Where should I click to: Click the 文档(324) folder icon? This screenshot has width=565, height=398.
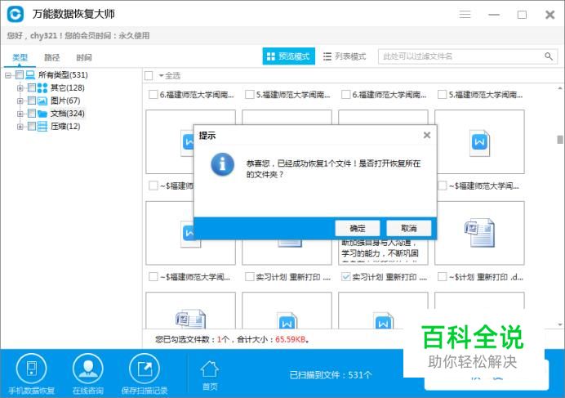(42, 114)
